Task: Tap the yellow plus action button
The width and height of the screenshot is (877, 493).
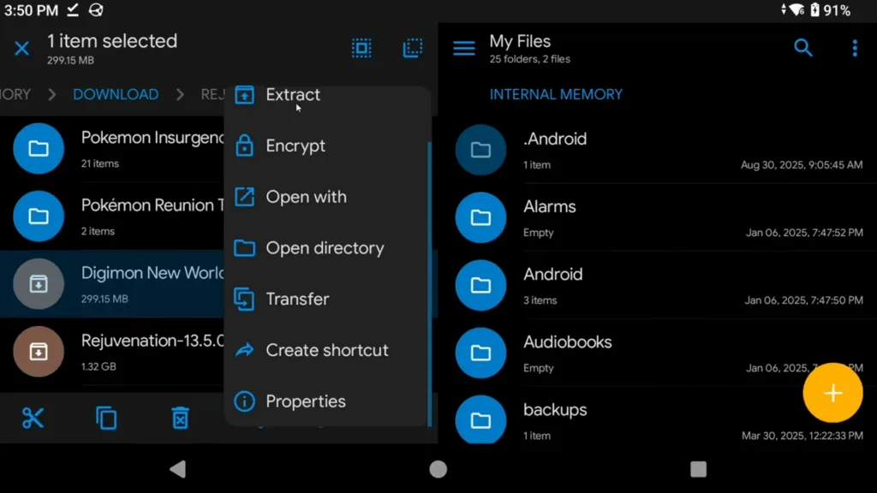Action: (x=832, y=393)
